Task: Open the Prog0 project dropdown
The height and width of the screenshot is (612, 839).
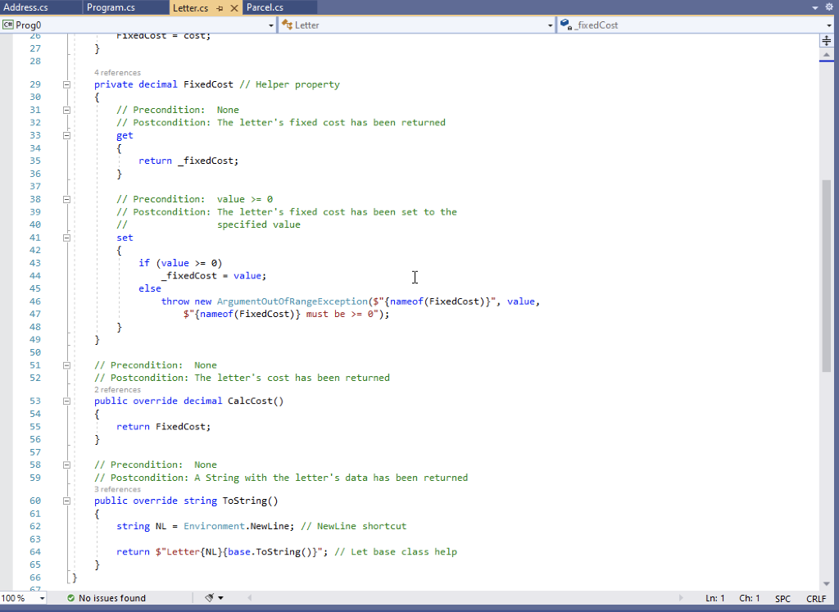Action: [x=270, y=25]
